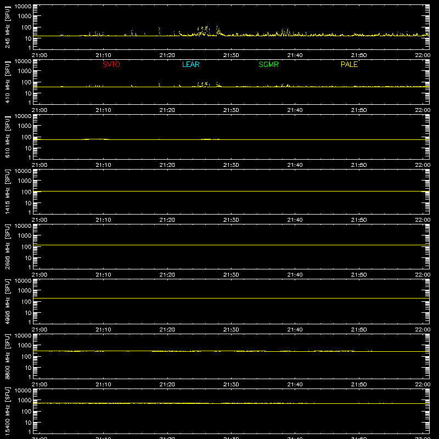Click the 100 tick of 8800 MHz panel
Screen dimensions: 439x439
[26, 357]
